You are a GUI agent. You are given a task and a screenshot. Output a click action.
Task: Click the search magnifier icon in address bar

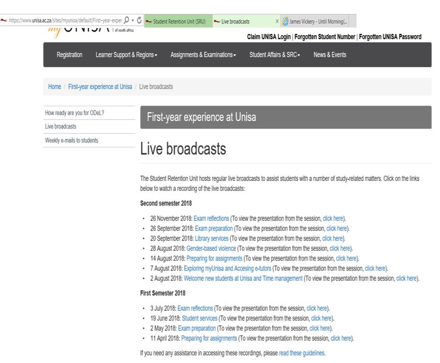pos(126,20)
